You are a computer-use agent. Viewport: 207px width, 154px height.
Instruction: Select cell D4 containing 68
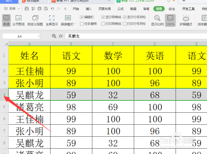point(155,95)
